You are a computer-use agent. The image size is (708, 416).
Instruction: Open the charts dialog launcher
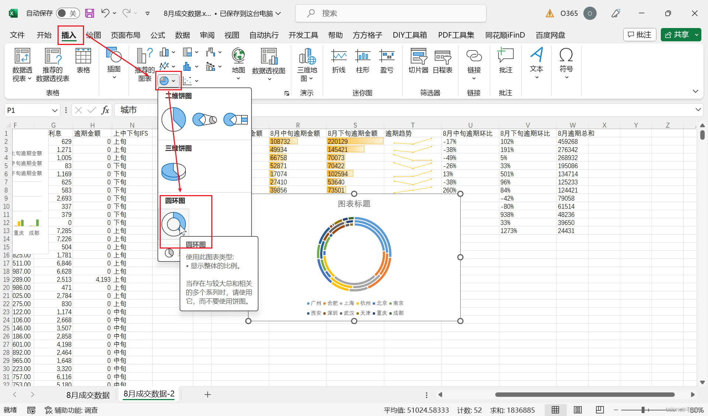tap(287, 93)
